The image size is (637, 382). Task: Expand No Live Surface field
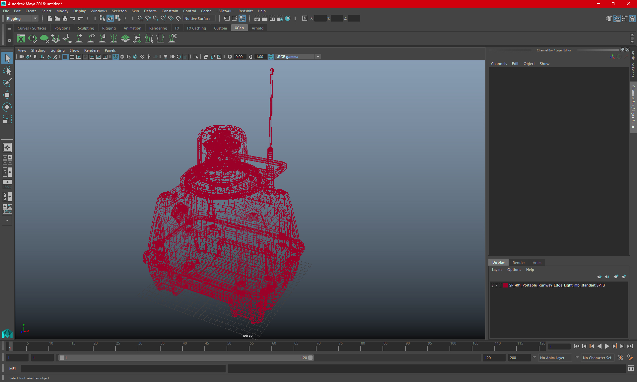pyautogui.click(x=199, y=19)
